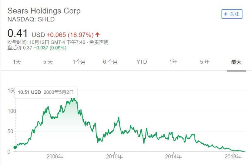Switch to the 1个月 range tab
Image resolution: width=252 pixels, height=165 pixels.
[x=79, y=62]
